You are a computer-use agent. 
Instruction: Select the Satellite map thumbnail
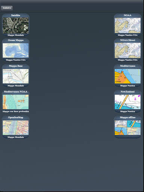tap(16, 25)
